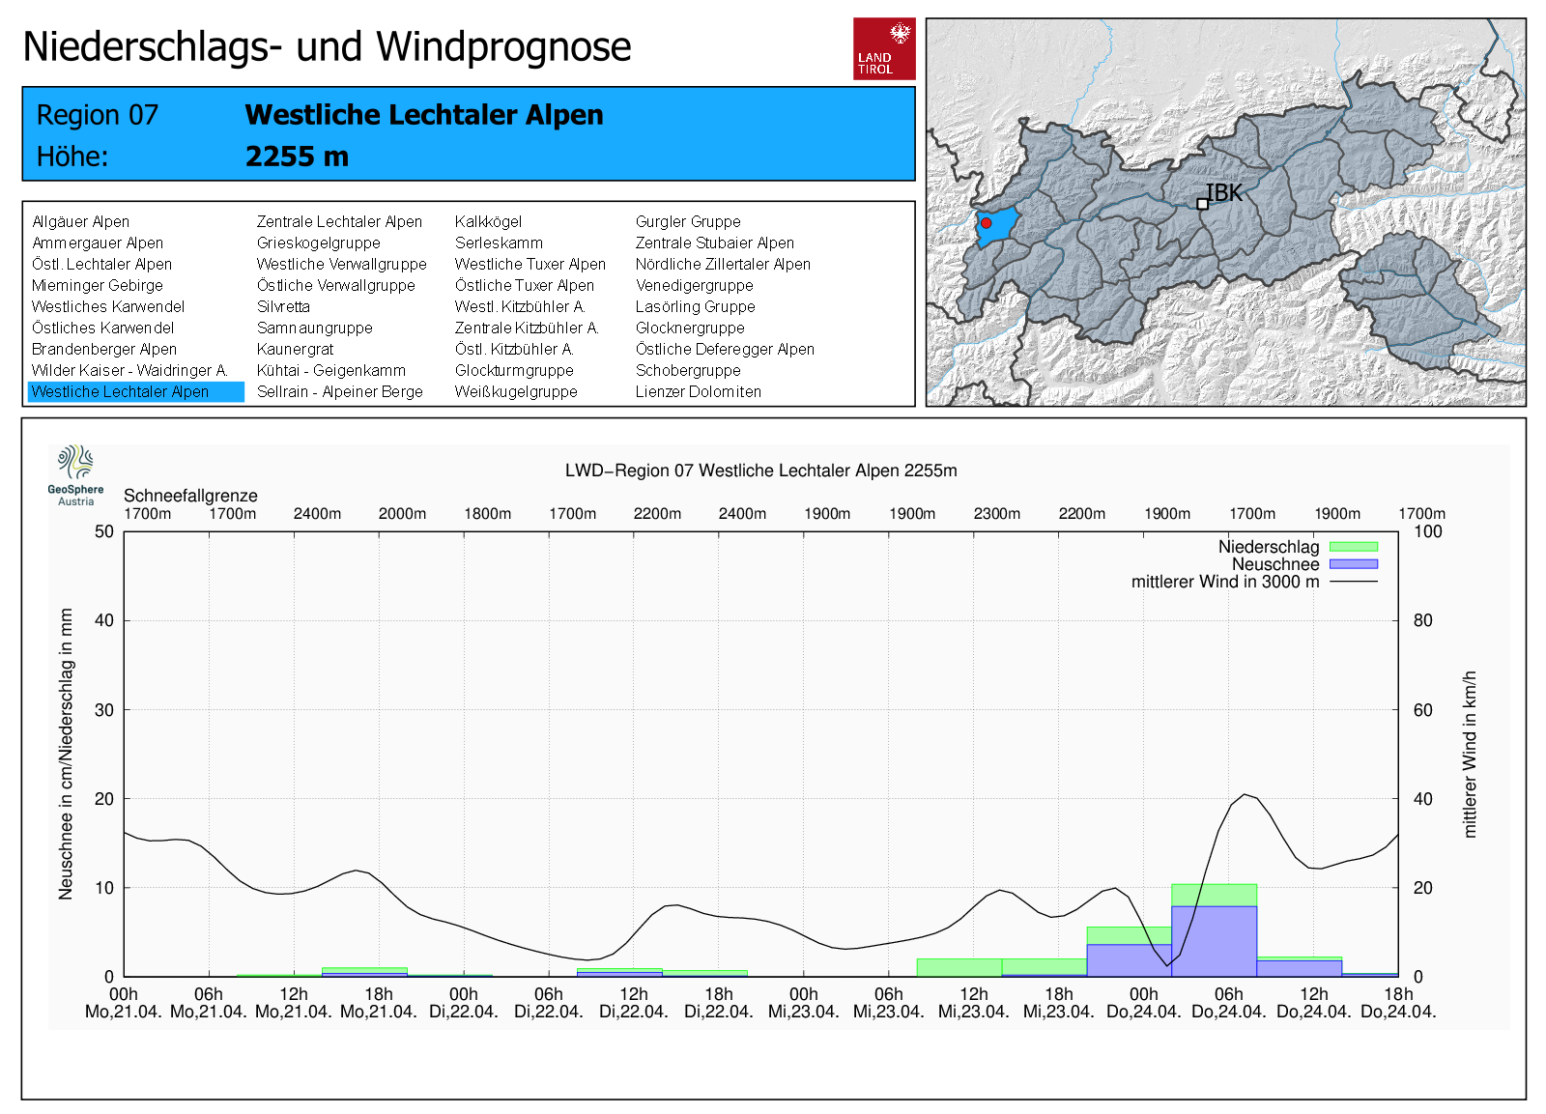Select Allgäuer Alpen region

click(80, 222)
